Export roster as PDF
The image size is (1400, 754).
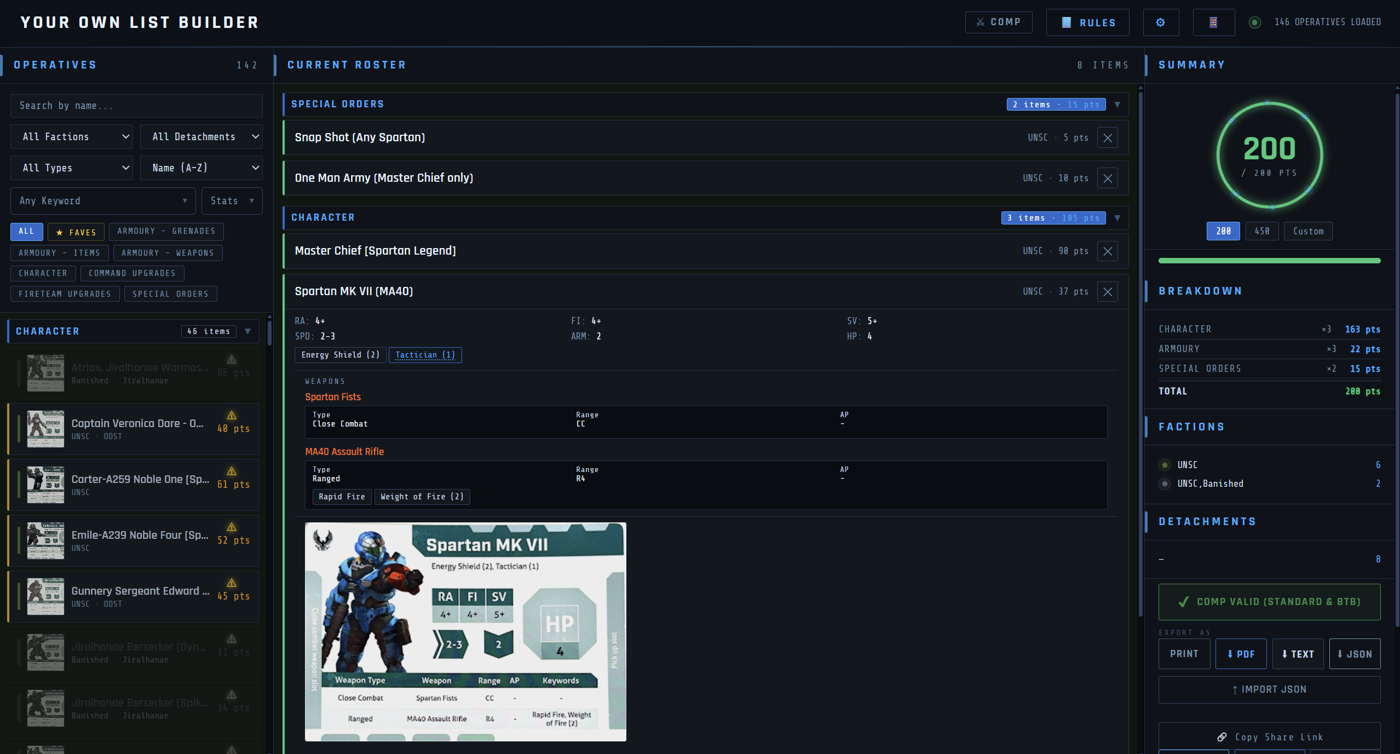click(x=1241, y=654)
